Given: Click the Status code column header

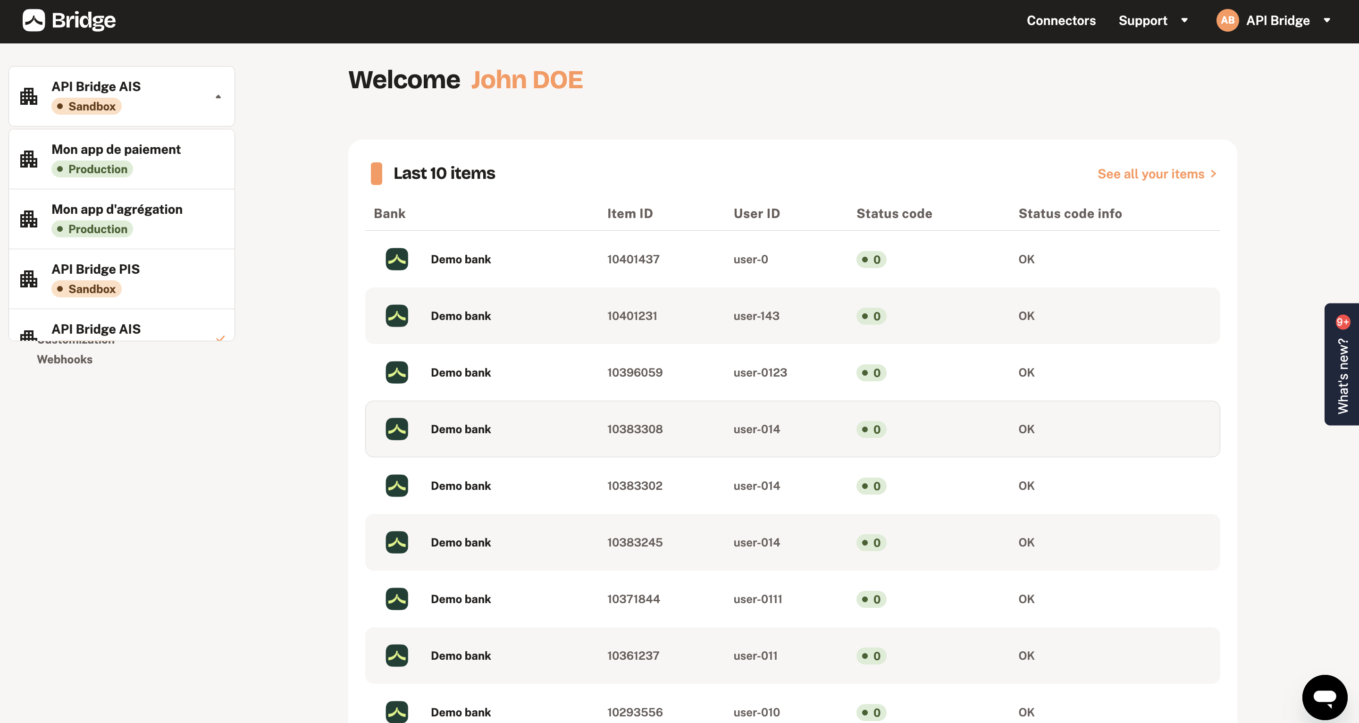Looking at the screenshot, I should (x=894, y=213).
